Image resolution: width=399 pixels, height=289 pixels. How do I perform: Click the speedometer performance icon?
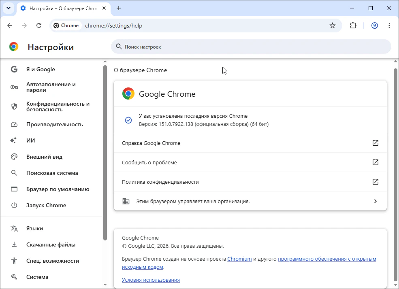pos(14,124)
